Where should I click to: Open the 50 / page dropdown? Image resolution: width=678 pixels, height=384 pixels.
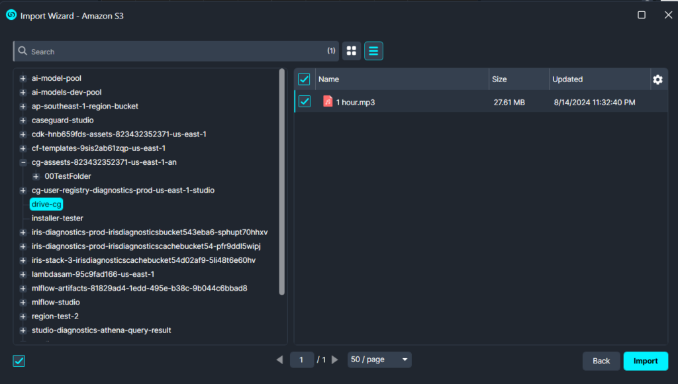[379, 360]
